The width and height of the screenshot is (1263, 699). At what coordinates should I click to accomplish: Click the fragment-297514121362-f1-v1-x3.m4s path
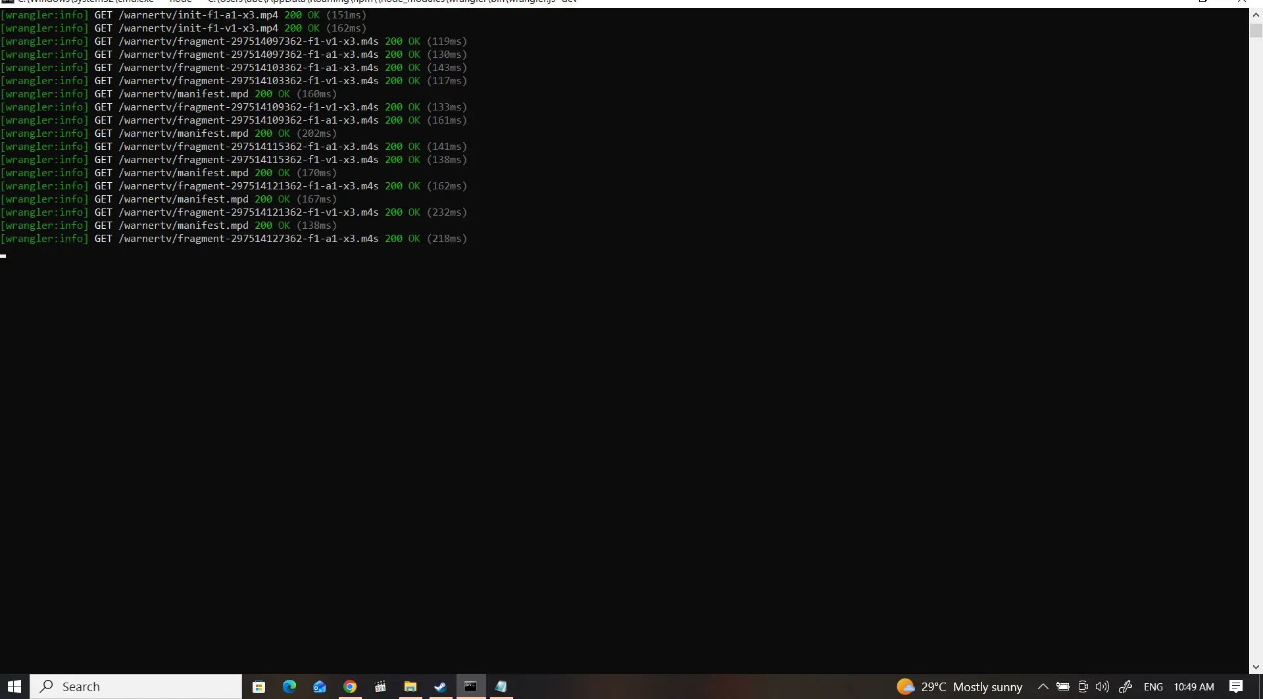249,212
